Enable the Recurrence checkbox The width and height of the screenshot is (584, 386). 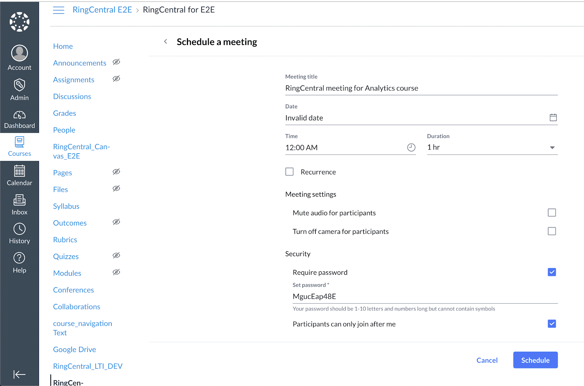pyautogui.click(x=289, y=172)
